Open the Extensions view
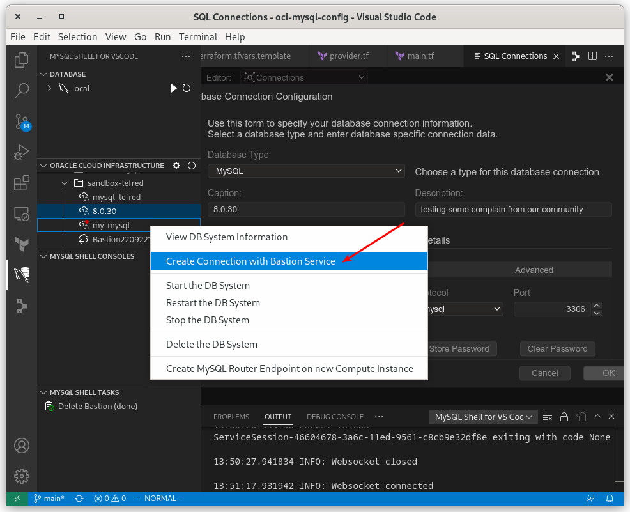 coord(21,183)
